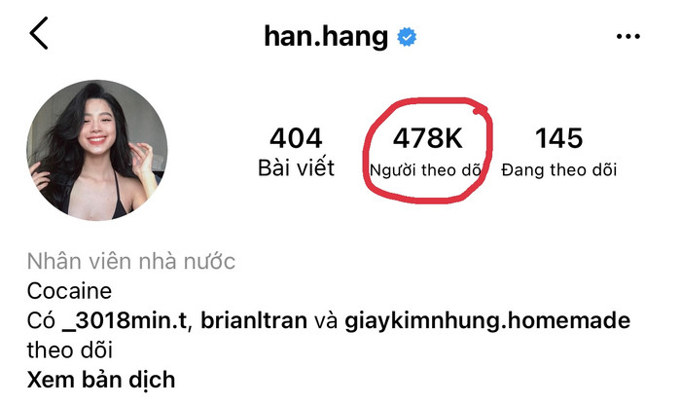The height and width of the screenshot is (404, 681).
Task: Open the three-dot more options menu
Action: click(x=628, y=36)
